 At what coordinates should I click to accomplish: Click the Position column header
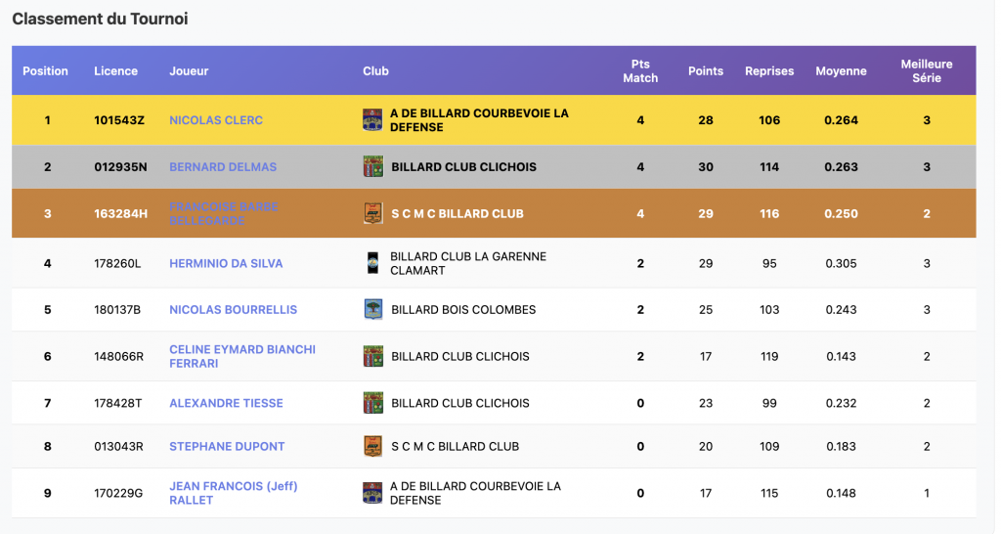pyautogui.click(x=46, y=71)
